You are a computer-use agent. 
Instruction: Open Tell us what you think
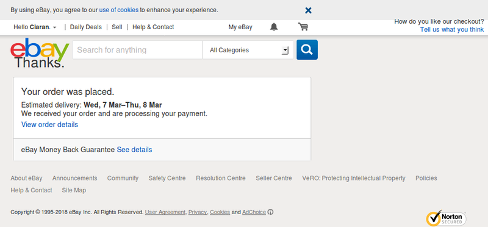coord(452,29)
